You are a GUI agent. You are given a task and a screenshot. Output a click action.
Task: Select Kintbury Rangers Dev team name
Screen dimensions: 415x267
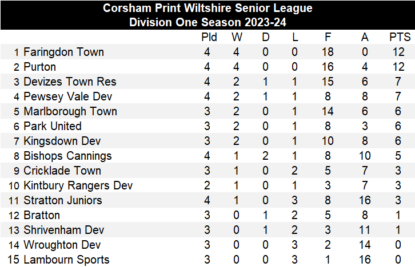tap(78, 185)
